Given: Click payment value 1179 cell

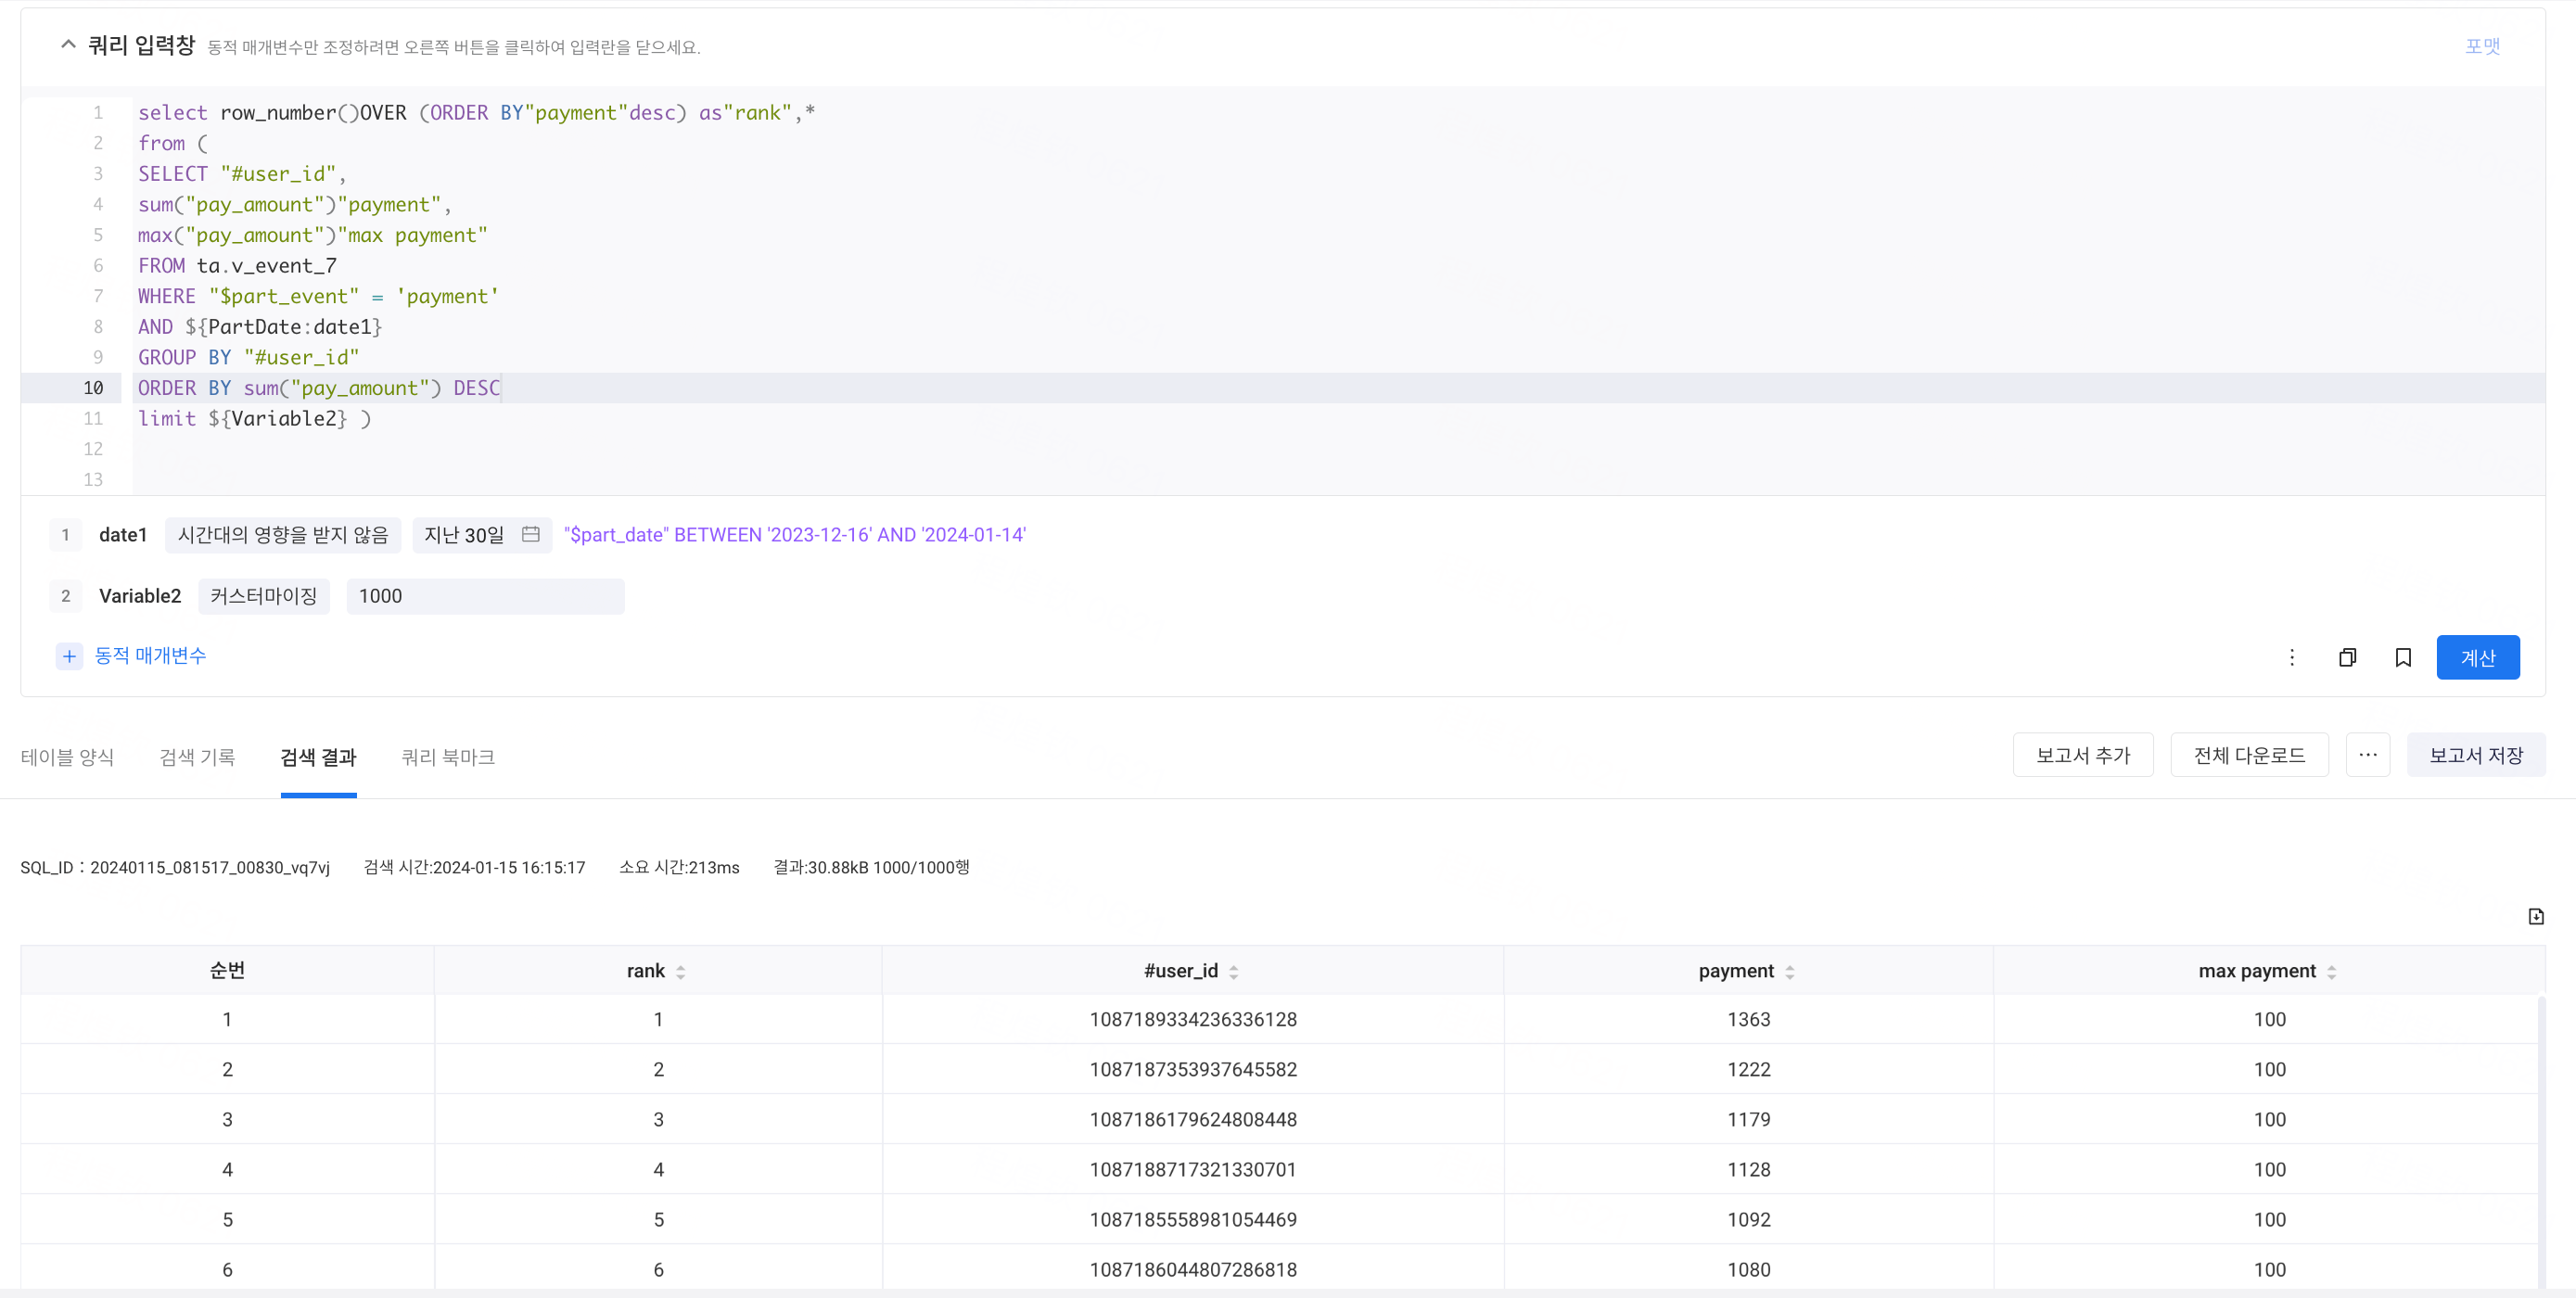Looking at the screenshot, I should (1749, 1119).
